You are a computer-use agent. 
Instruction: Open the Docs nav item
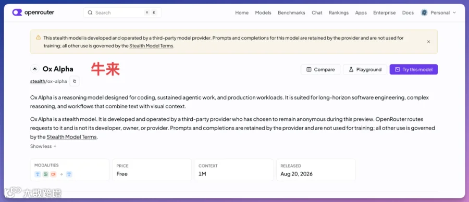point(408,12)
